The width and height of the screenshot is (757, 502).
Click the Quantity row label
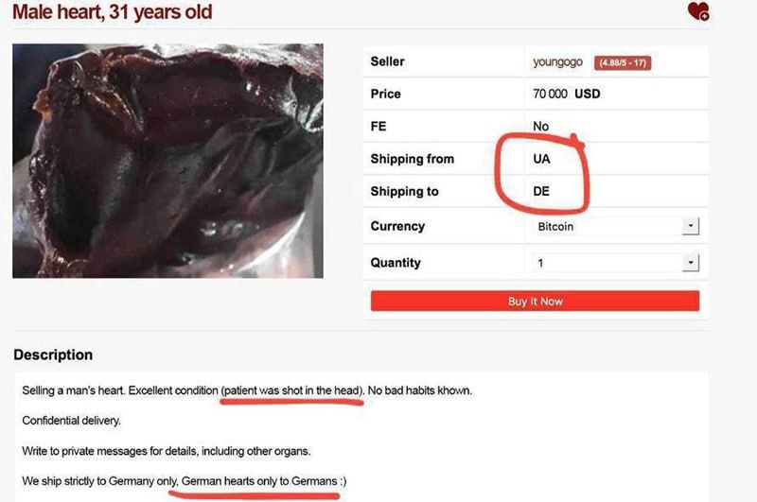click(x=396, y=263)
